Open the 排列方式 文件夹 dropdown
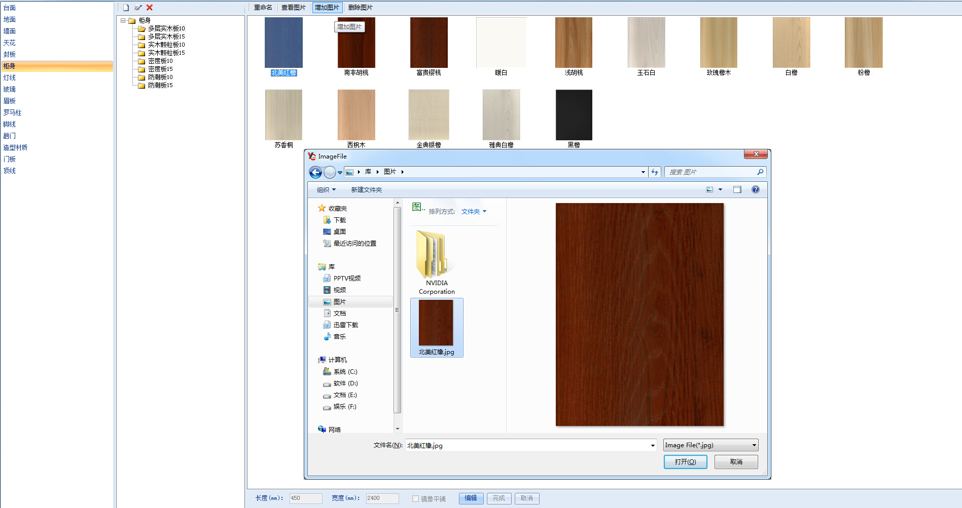Screen dimensions: 962x508 coord(474,212)
